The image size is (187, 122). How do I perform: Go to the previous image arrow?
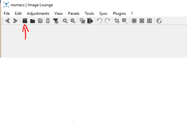8,21
